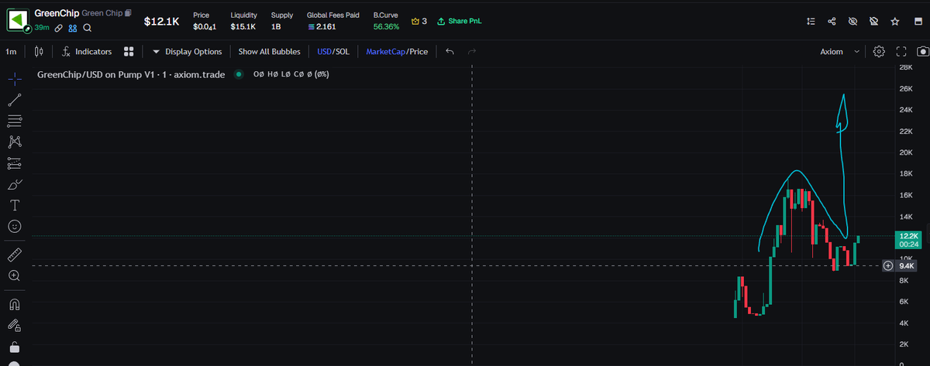This screenshot has width=930, height=366.
Task: Open the Fibonacci retracement tool
Action: tap(14, 121)
